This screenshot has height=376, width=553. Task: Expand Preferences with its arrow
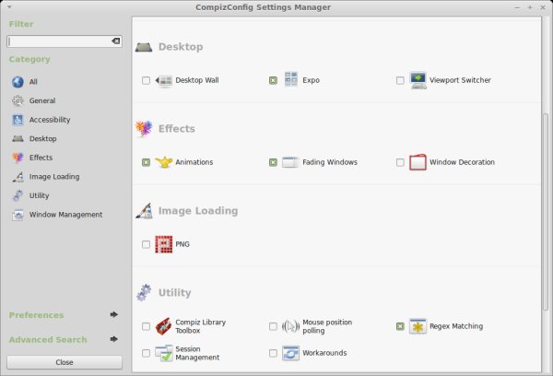click(113, 314)
